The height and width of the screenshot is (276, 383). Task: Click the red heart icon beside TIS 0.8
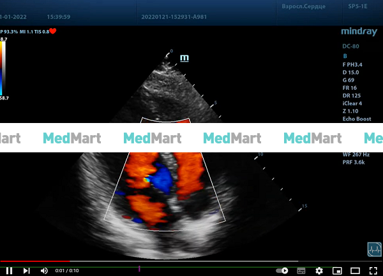(53, 31)
